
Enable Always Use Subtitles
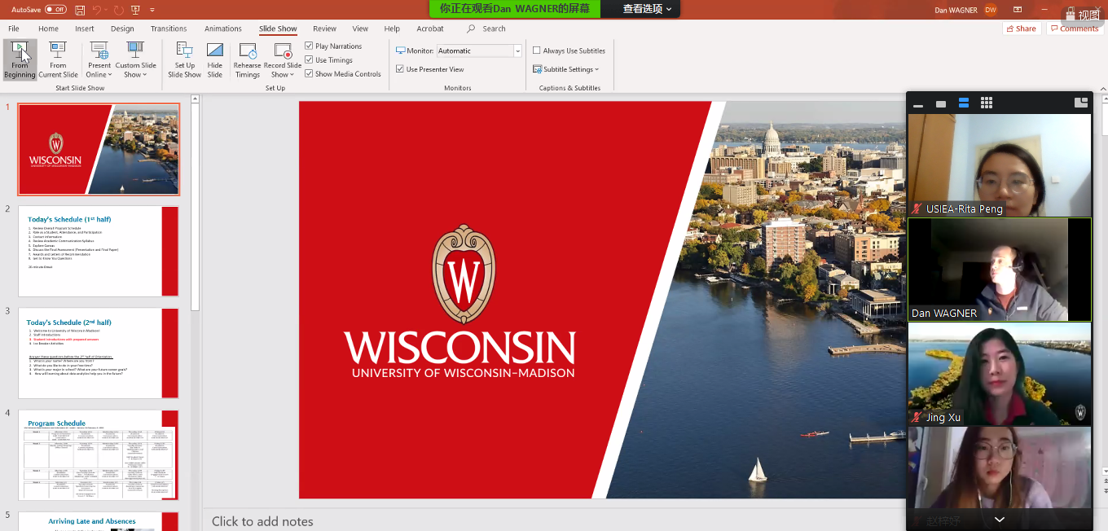[537, 50]
